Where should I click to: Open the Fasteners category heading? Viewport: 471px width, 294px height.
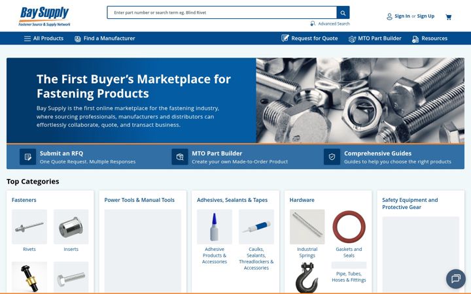tap(24, 200)
